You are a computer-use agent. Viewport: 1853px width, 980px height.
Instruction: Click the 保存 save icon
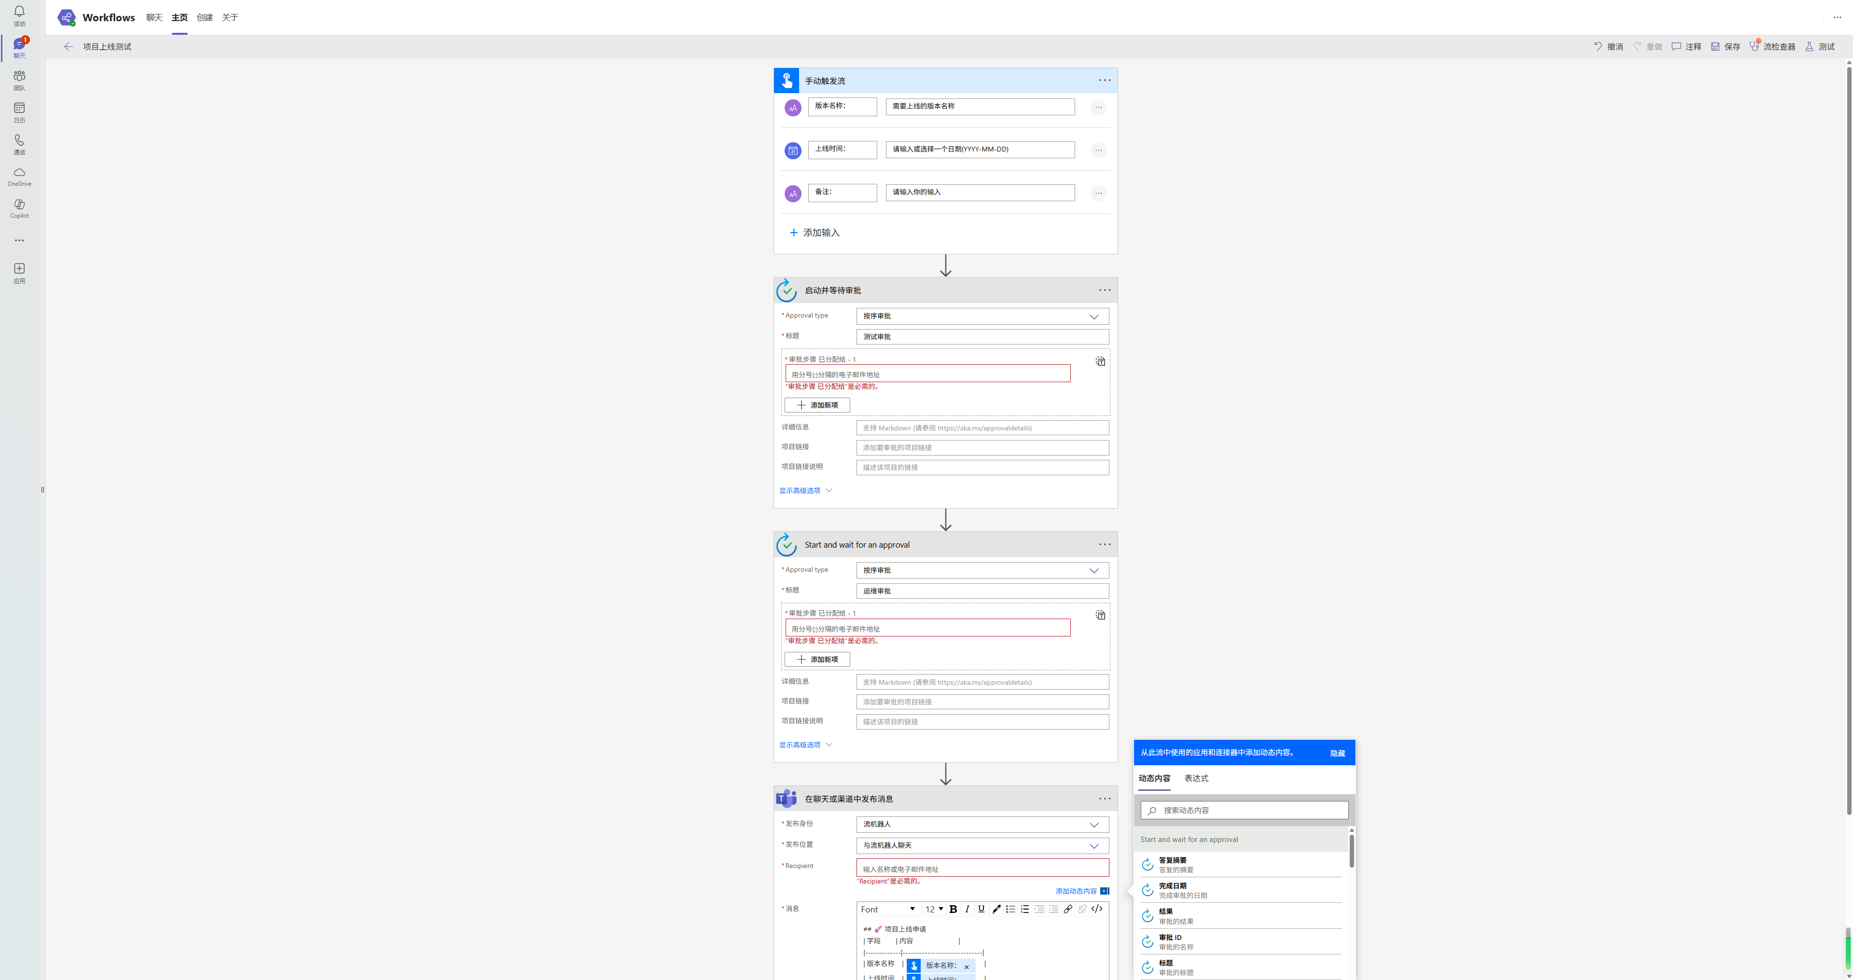1715,47
